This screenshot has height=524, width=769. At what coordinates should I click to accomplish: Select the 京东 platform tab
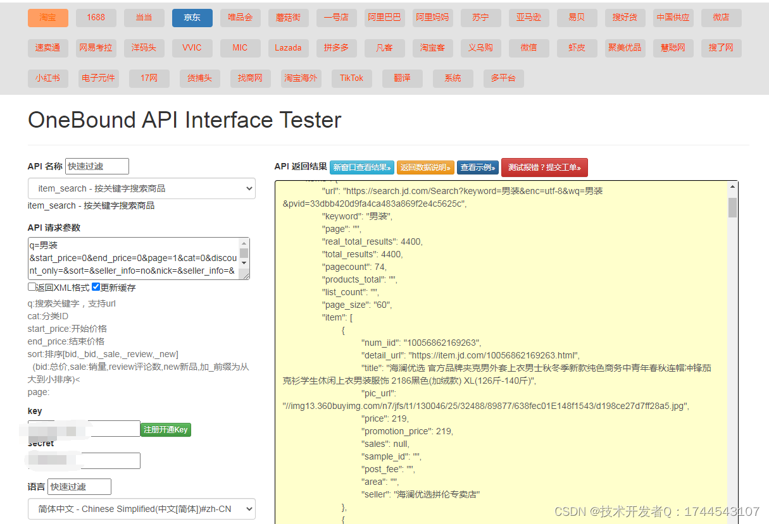192,18
